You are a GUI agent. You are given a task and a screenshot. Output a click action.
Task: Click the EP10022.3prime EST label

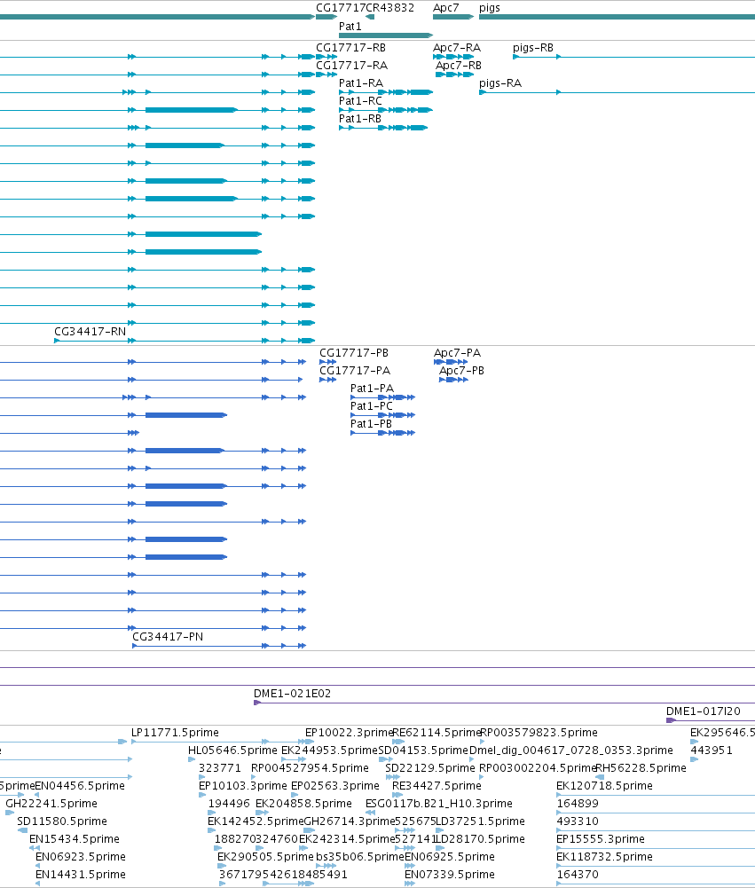pos(349,733)
